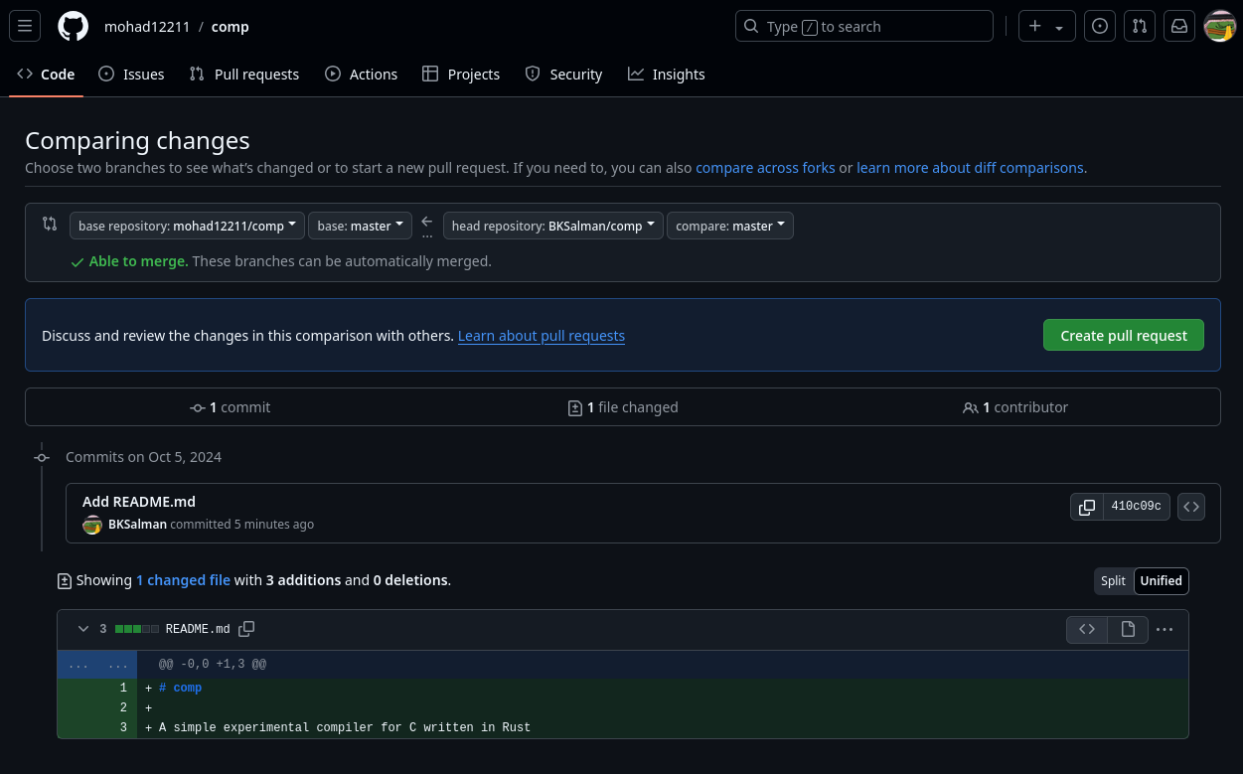This screenshot has height=774, width=1243.
Task: Copy the full commit SHA 410c09c
Action: 1087,507
